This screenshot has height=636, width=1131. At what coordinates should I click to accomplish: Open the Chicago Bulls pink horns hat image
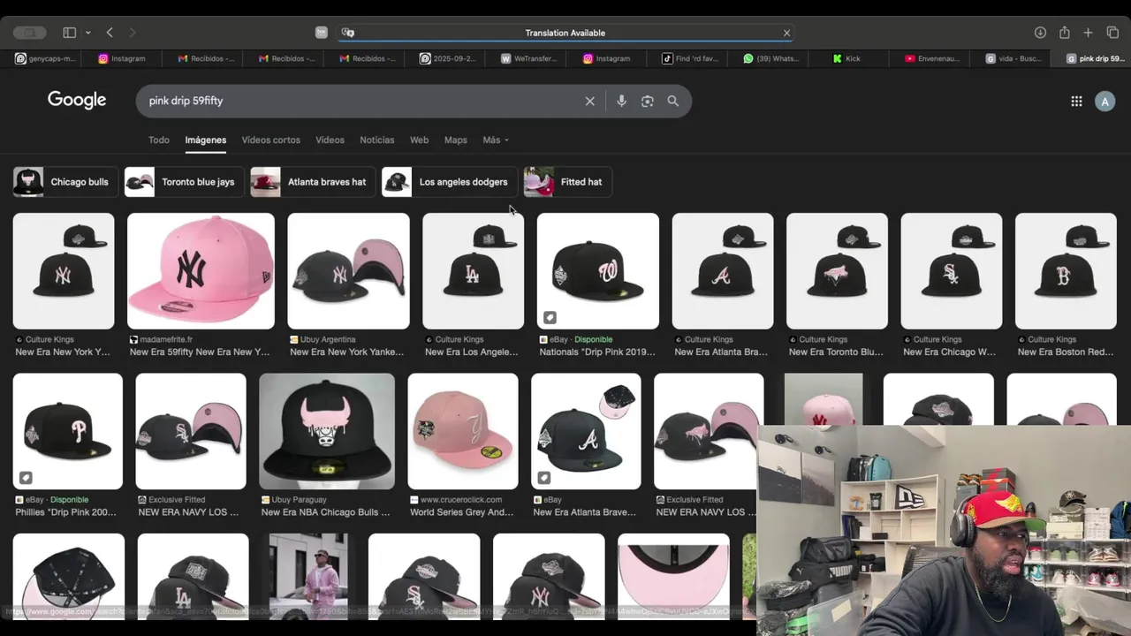coord(327,431)
